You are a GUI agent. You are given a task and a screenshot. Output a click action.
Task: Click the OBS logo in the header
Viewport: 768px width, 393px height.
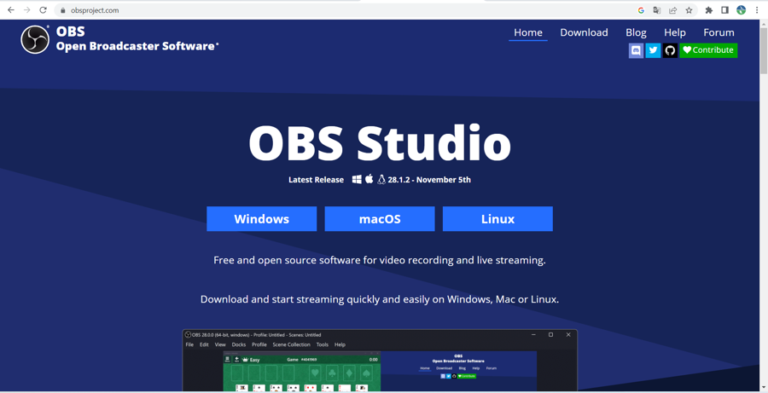click(x=35, y=39)
